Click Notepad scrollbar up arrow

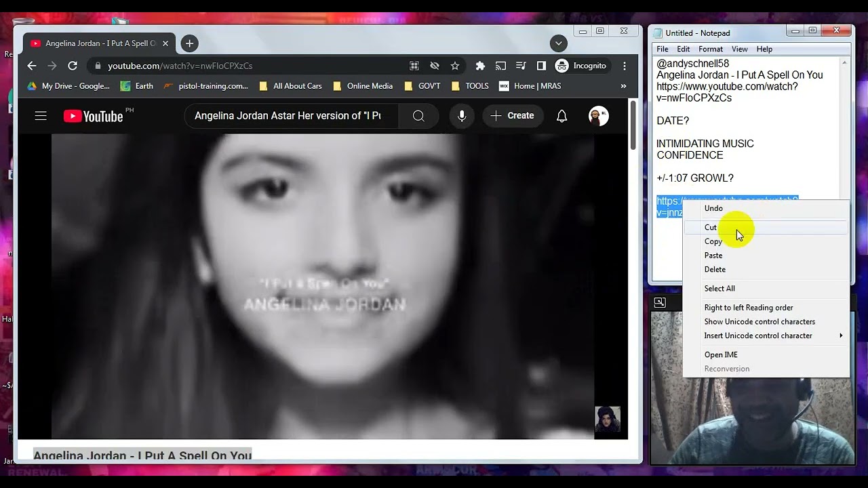pos(844,63)
